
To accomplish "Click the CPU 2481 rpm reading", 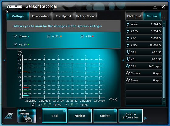I will point(155,66).
